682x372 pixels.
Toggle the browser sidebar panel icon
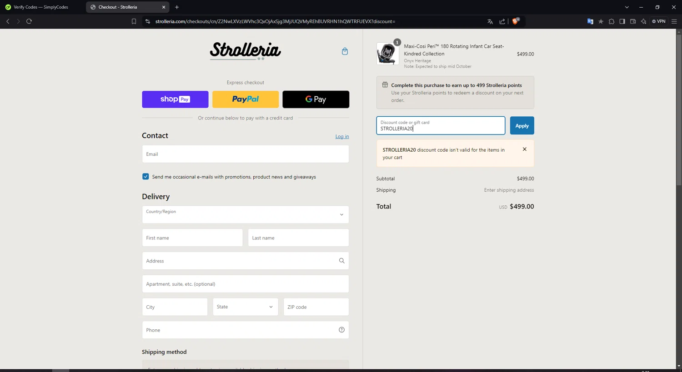[x=622, y=21]
